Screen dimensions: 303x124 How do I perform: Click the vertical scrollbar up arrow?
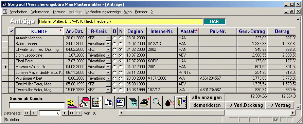click(x=298, y=19)
